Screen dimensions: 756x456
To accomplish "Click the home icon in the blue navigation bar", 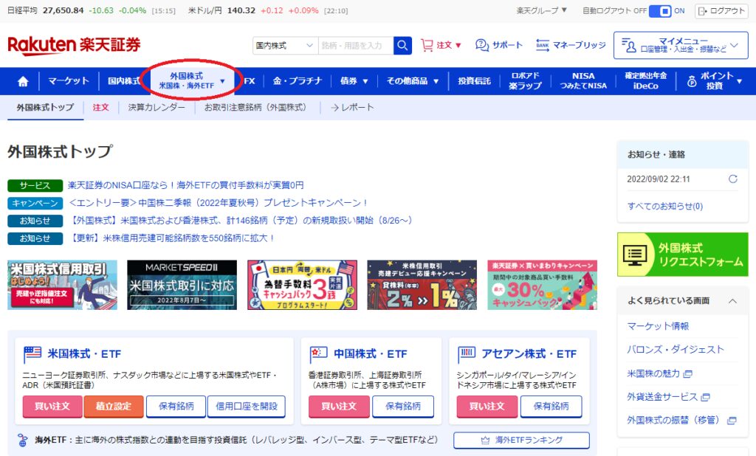I will click(24, 80).
